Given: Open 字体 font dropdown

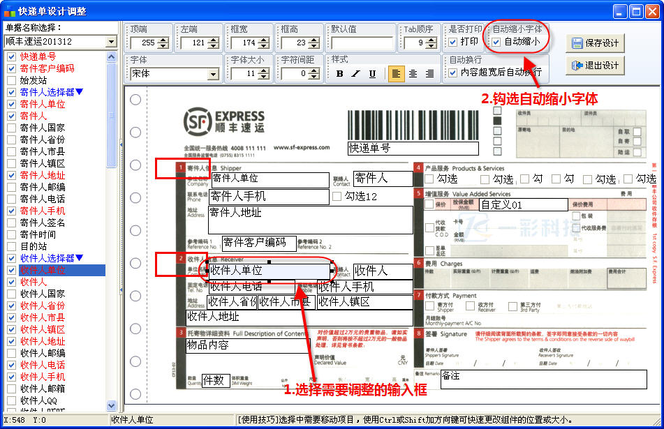Looking at the screenshot, I should [x=213, y=75].
